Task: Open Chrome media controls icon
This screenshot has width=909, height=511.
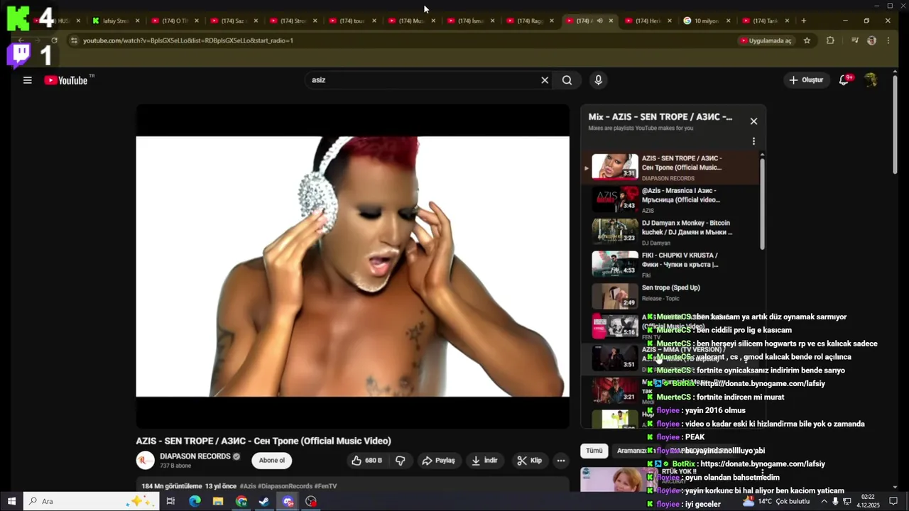Action: point(855,40)
